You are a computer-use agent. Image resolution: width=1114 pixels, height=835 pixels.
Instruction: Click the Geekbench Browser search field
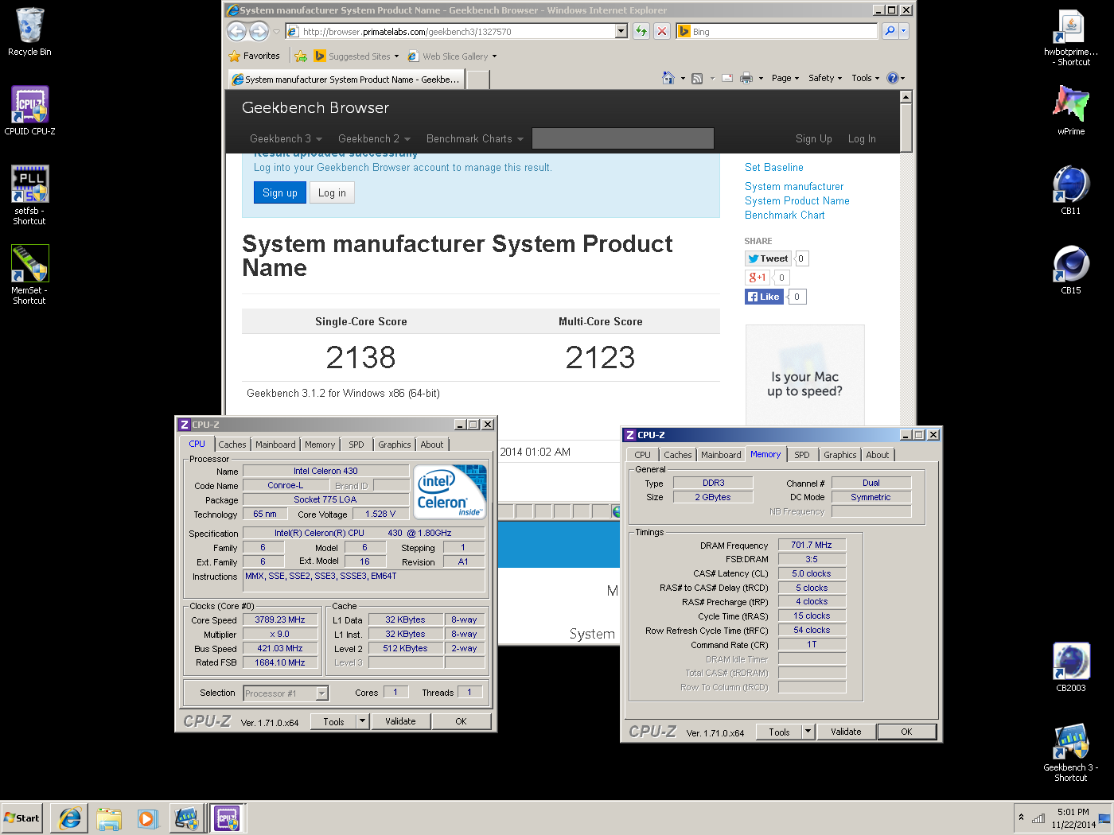pyautogui.click(x=623, y=138)
